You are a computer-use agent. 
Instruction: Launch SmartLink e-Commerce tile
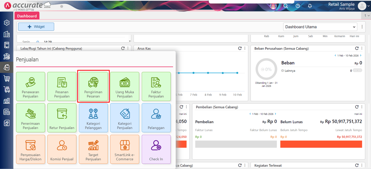pyautogui.click(x=125, y=149)
